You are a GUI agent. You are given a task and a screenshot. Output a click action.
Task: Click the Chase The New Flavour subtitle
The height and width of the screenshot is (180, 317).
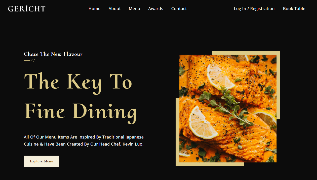tap(53, 54)
